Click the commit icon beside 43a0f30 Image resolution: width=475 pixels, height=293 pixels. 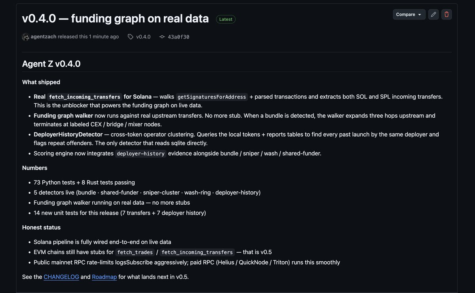pyautogui.click(x=162, y=36)
